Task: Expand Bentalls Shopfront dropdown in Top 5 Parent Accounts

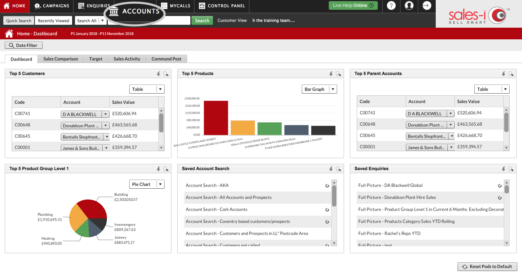Action: tap(451, 136)
